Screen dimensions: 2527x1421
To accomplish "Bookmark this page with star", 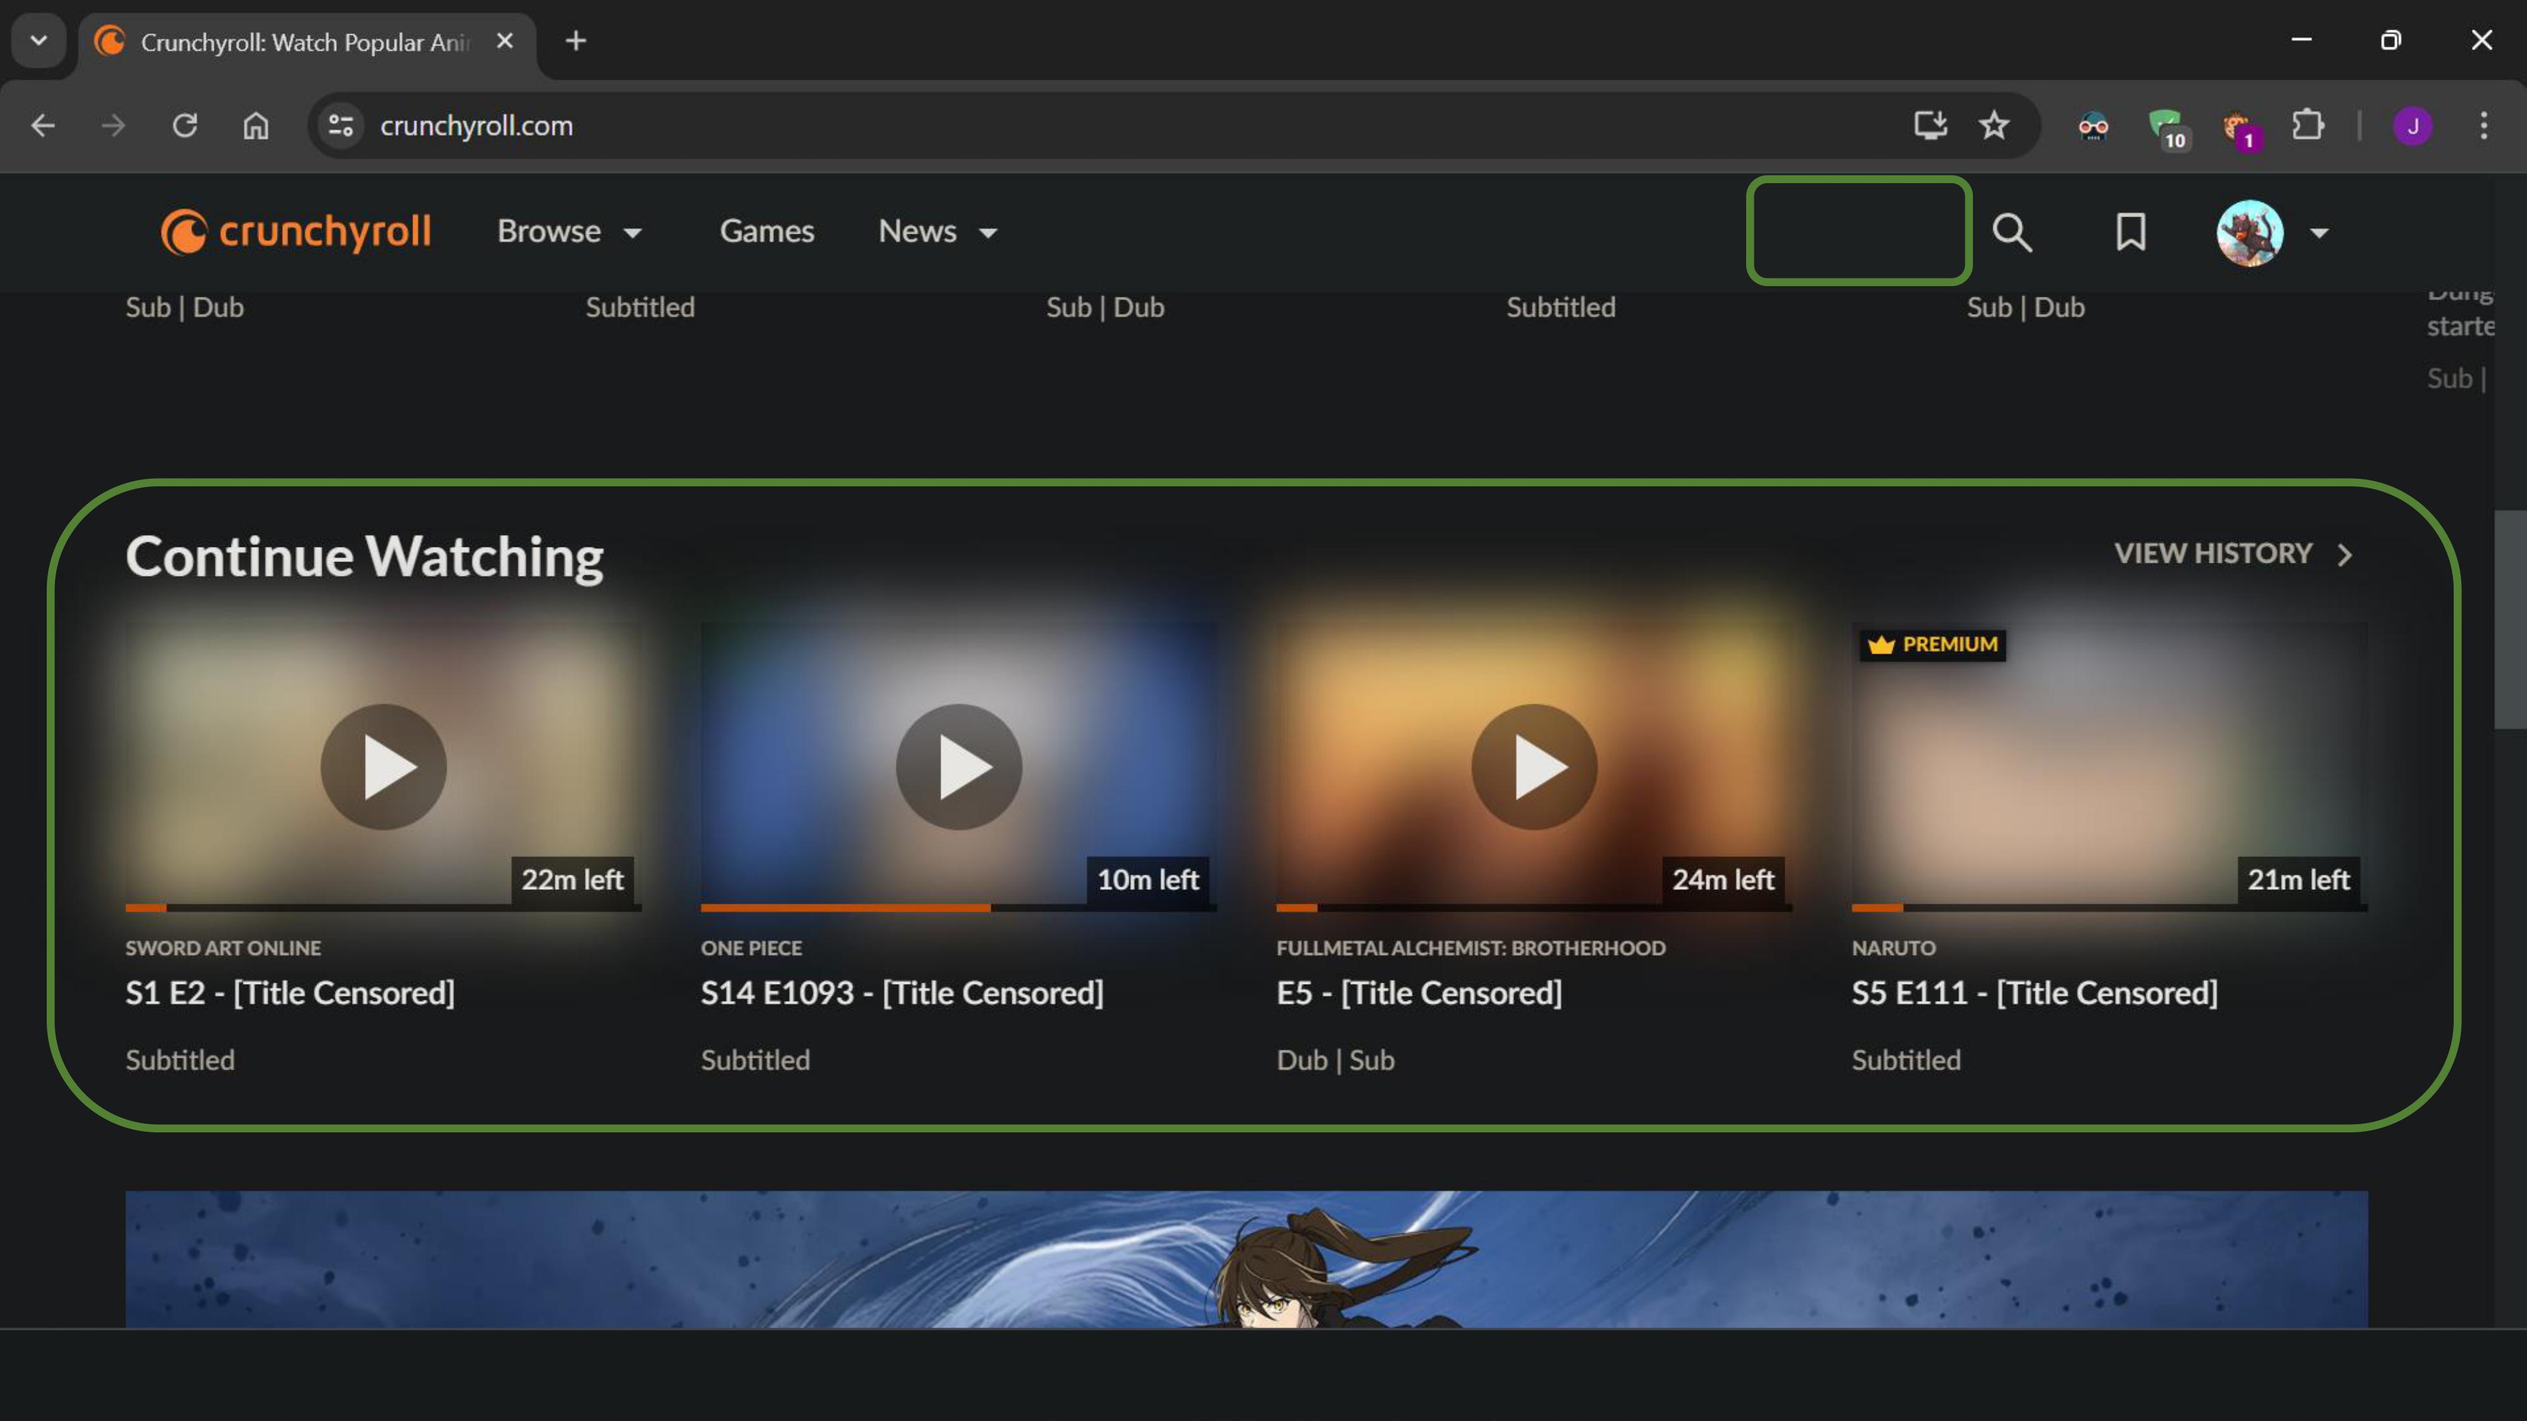I will pyautogui.click(x=1993, y=126).
